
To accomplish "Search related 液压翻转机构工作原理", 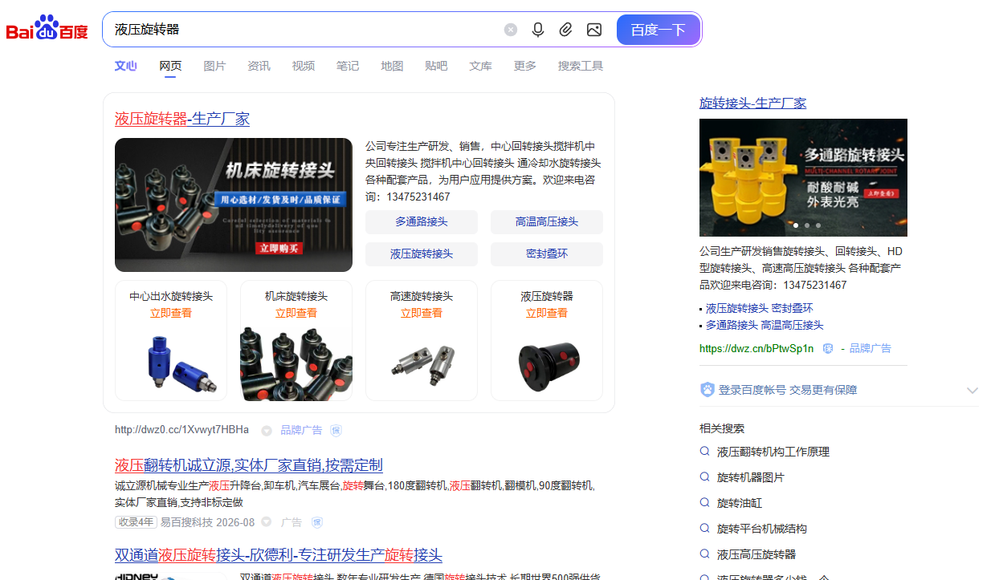I will coord(773,452).
